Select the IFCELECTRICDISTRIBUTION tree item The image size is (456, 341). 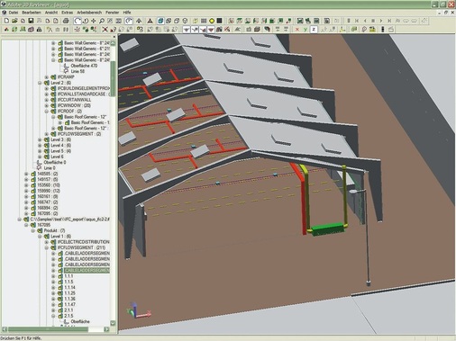pos(84,242)
